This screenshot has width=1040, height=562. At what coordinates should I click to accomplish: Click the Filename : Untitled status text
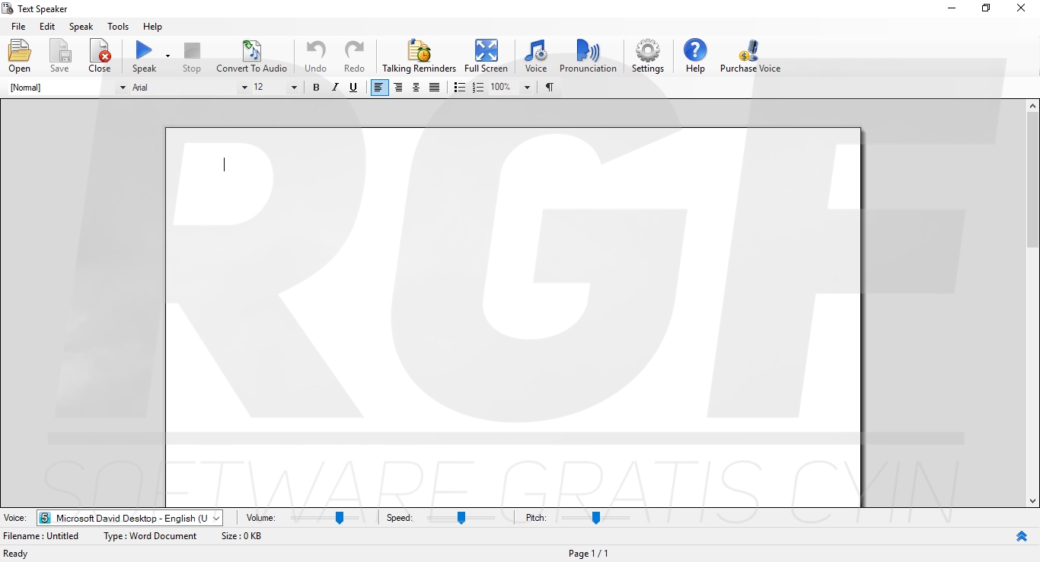point(41,536)
